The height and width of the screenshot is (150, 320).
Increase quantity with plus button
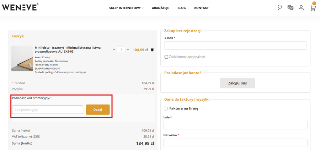[x=128, y=50]
